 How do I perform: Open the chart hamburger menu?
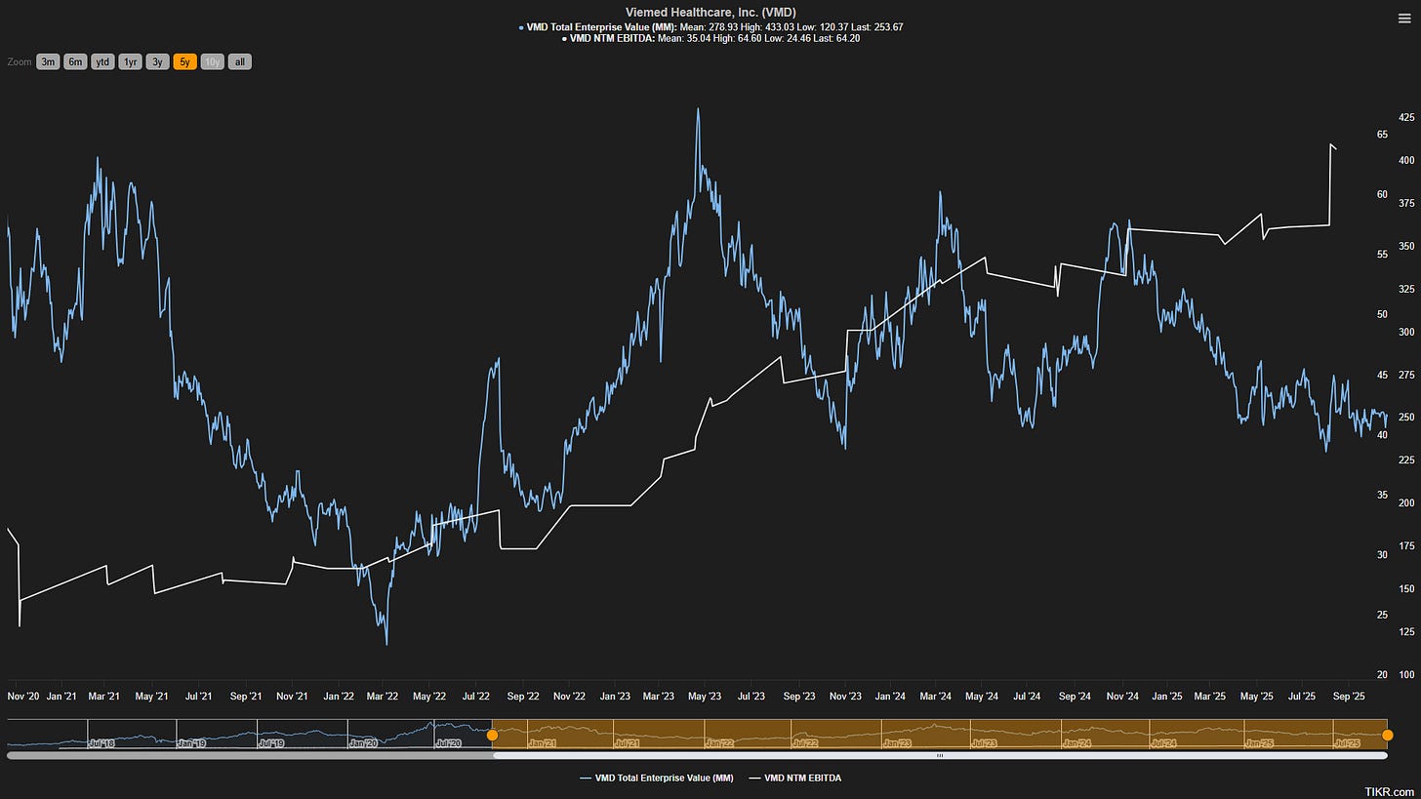1403,18
